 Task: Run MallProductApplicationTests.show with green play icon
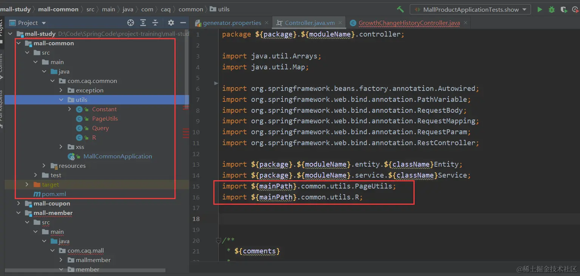point(540,9)
